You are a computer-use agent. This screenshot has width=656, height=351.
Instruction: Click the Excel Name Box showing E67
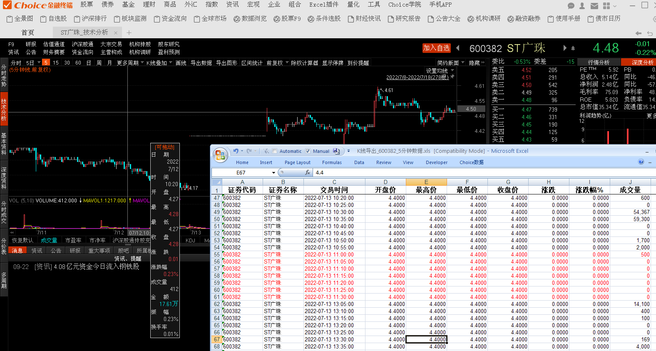(241, 172)
